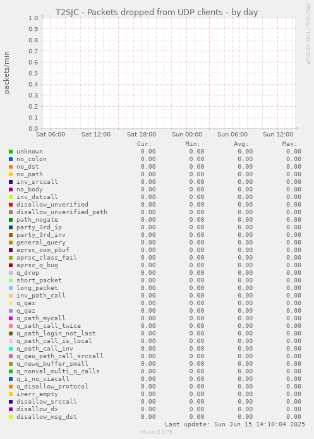Click the 'Sun 12:00' x-axis label
The height and width of the screenshot is (439, 314).
(278, 135)
